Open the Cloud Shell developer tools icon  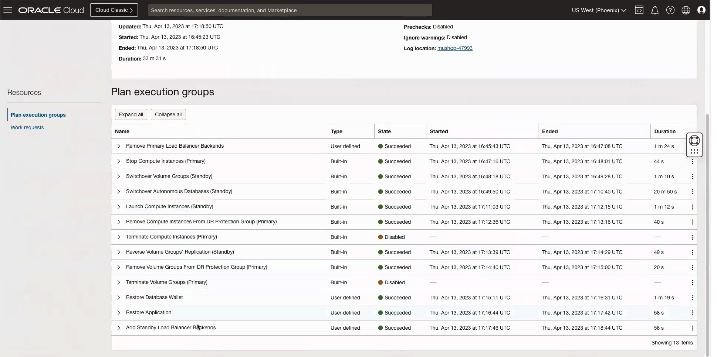tap(639, 10)
